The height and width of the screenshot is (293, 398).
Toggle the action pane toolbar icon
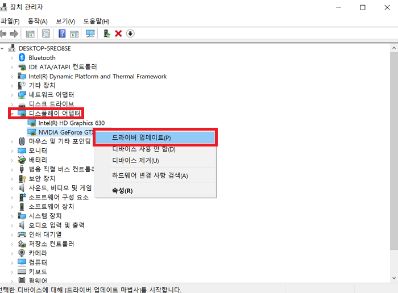74,34
